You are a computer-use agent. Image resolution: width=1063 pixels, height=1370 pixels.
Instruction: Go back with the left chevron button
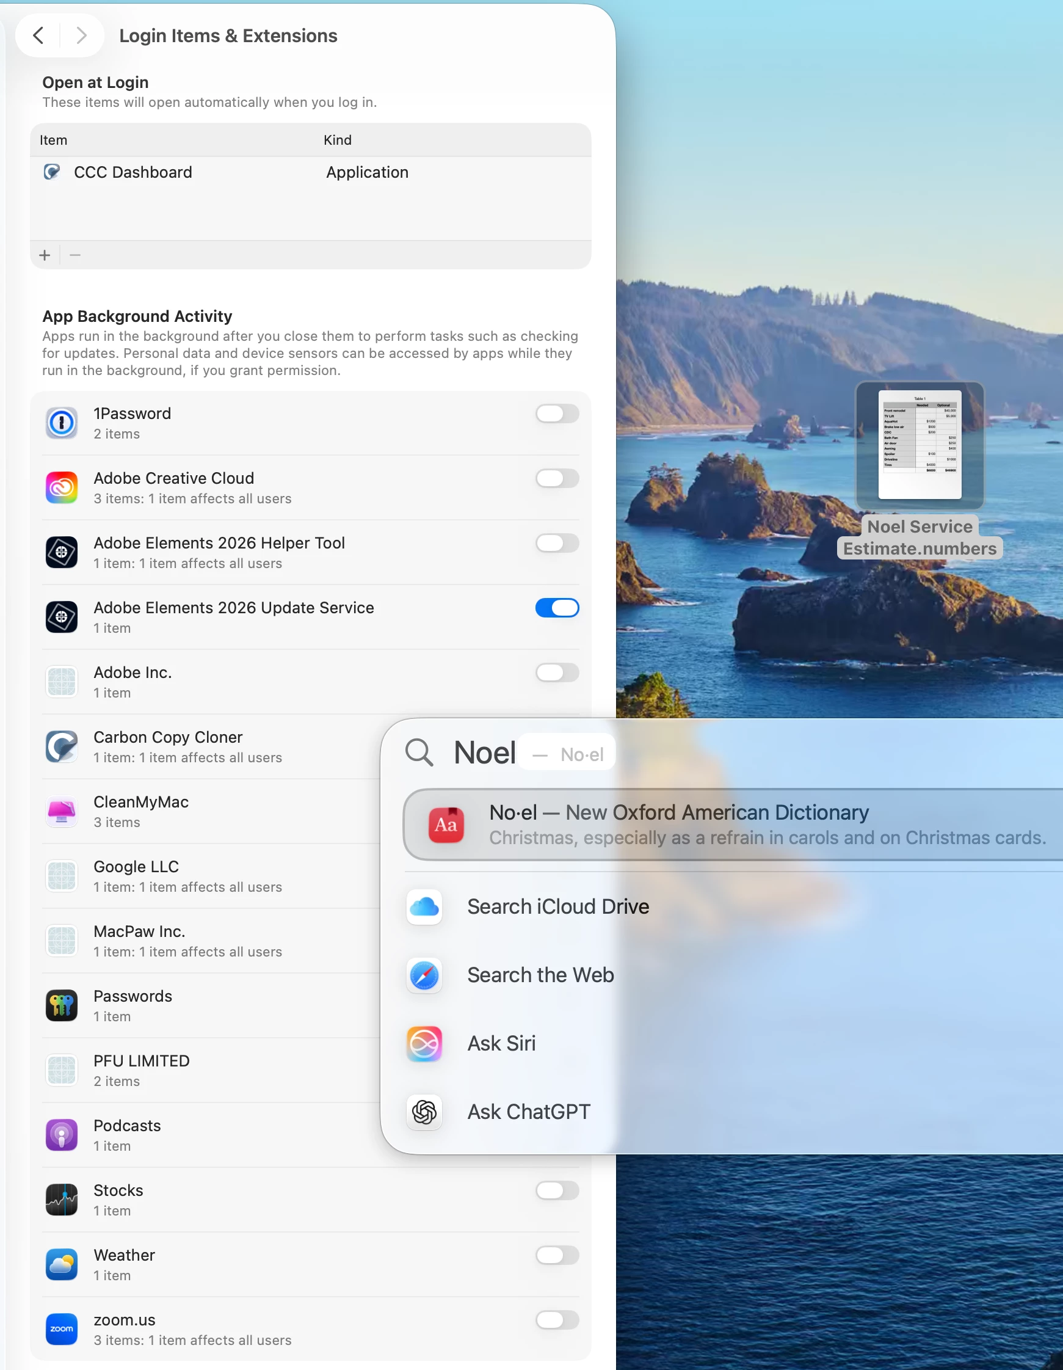[x=38, y=36]
